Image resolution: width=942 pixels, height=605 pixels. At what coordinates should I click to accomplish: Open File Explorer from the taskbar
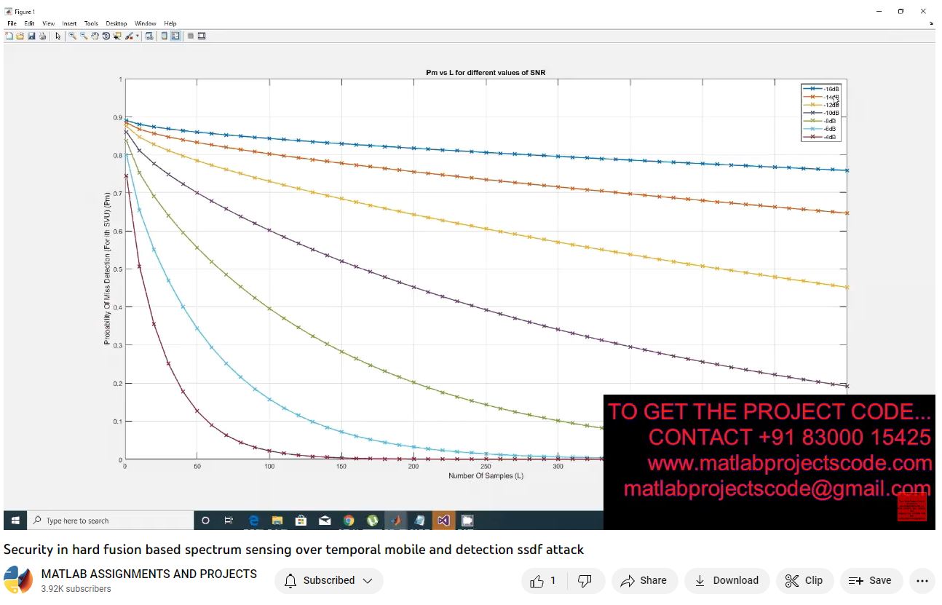point(277,521)
